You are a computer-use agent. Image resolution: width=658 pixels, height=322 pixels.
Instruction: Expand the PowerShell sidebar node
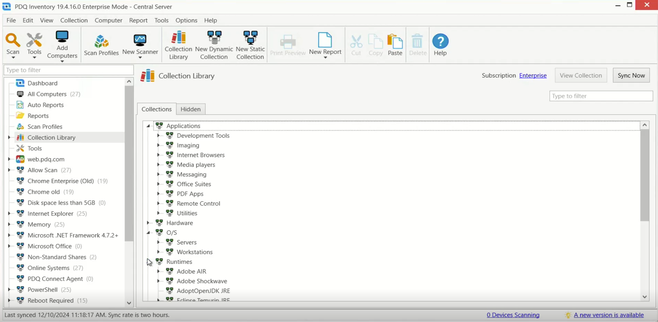pos(9,290)
